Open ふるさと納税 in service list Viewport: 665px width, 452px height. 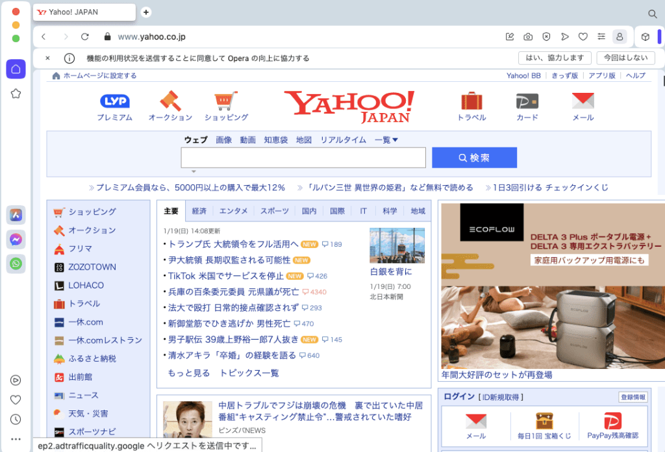[92, 358]
